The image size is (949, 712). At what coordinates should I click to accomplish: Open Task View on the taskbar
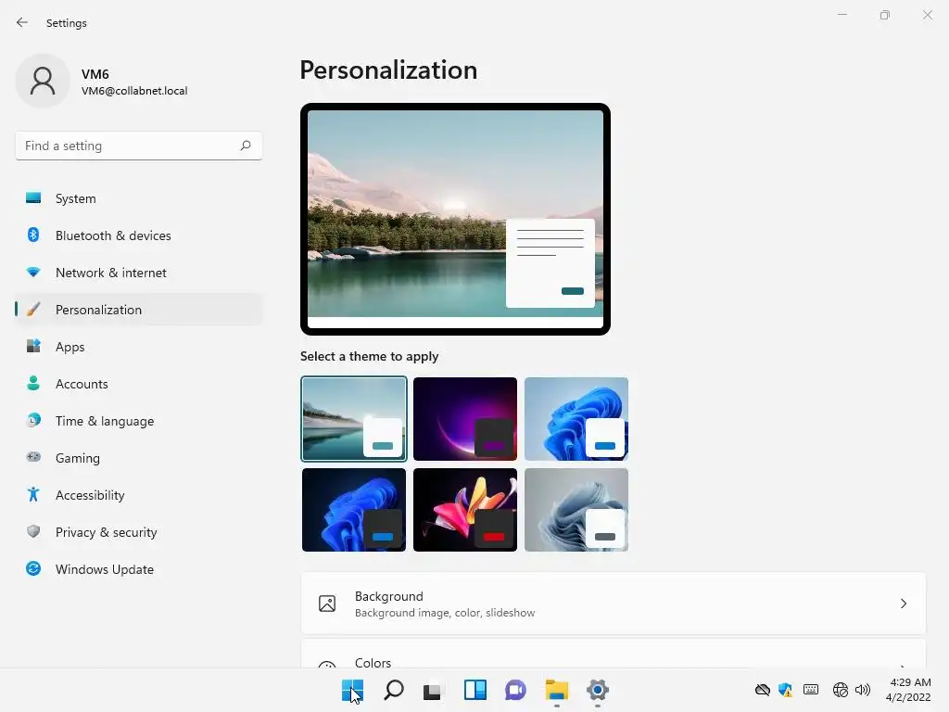click(434, 690)
